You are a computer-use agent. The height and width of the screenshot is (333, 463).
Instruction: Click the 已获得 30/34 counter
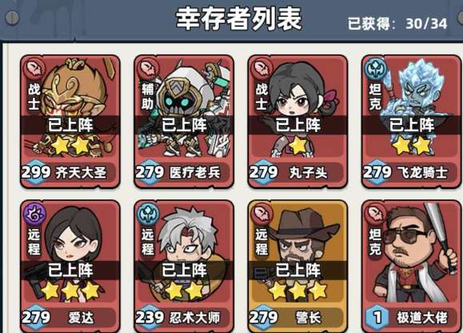397,23
